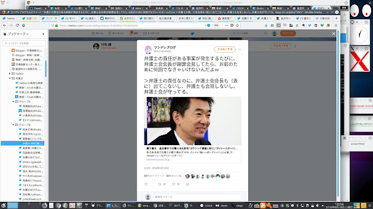Retweet using the retweet icon
The image size is (373, 209).
(160, 184)
